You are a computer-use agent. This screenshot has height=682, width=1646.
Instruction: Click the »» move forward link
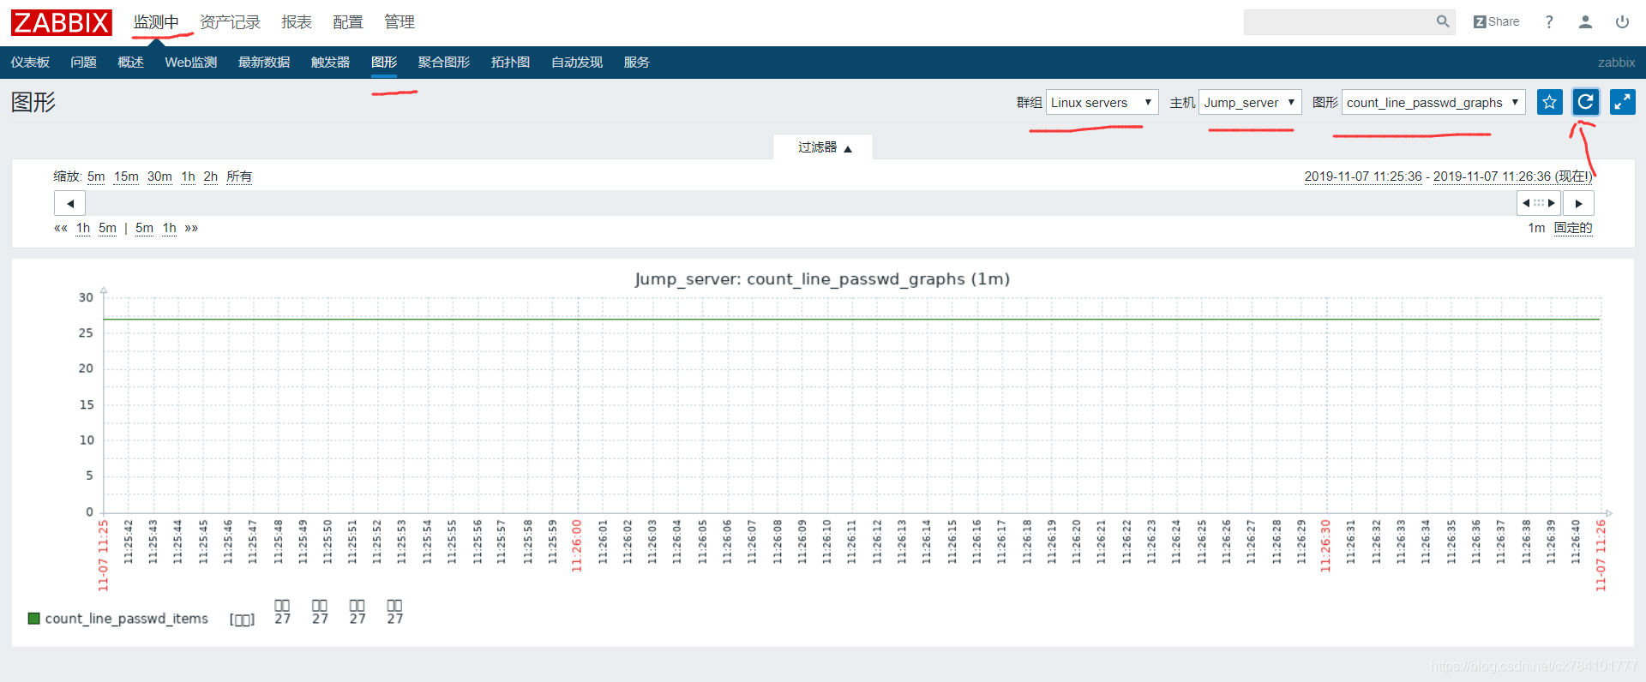point(191,228)
